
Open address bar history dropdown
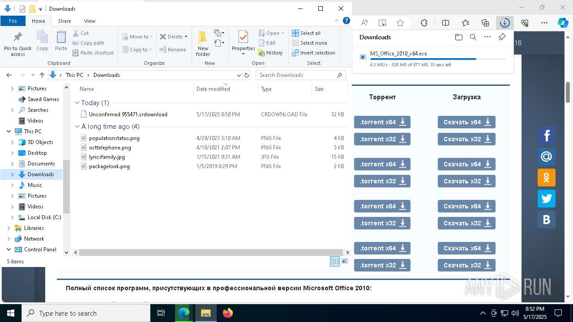click(239, 75)
